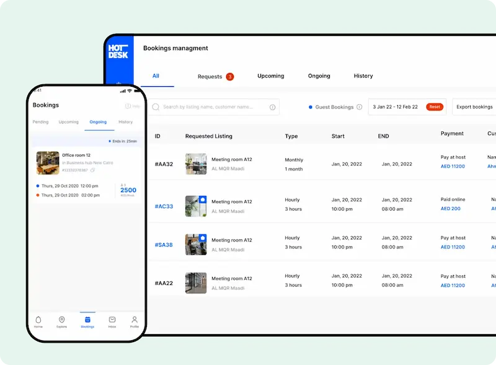Viewport: 496px width, 365px height.
Task: Copy booking ID icon under Office room 12
Action: [93, 170]
